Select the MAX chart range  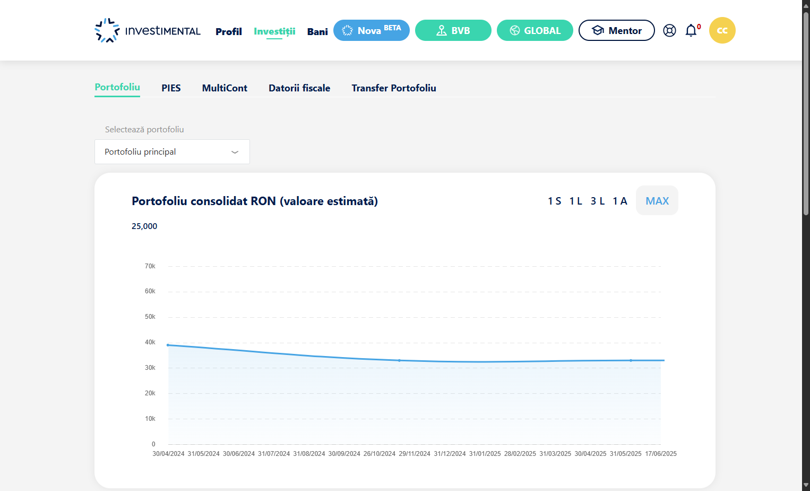[657, 200]
